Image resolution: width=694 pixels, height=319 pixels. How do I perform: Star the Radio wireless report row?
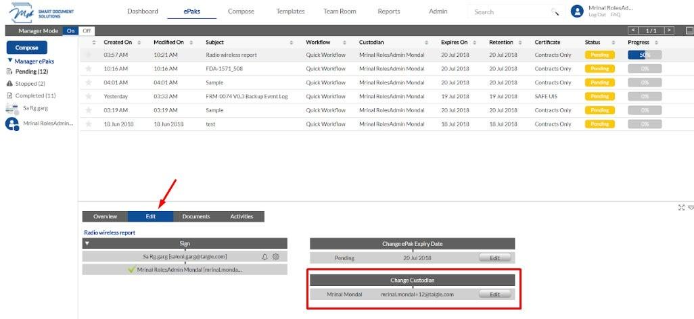click(x=89, y=55)
